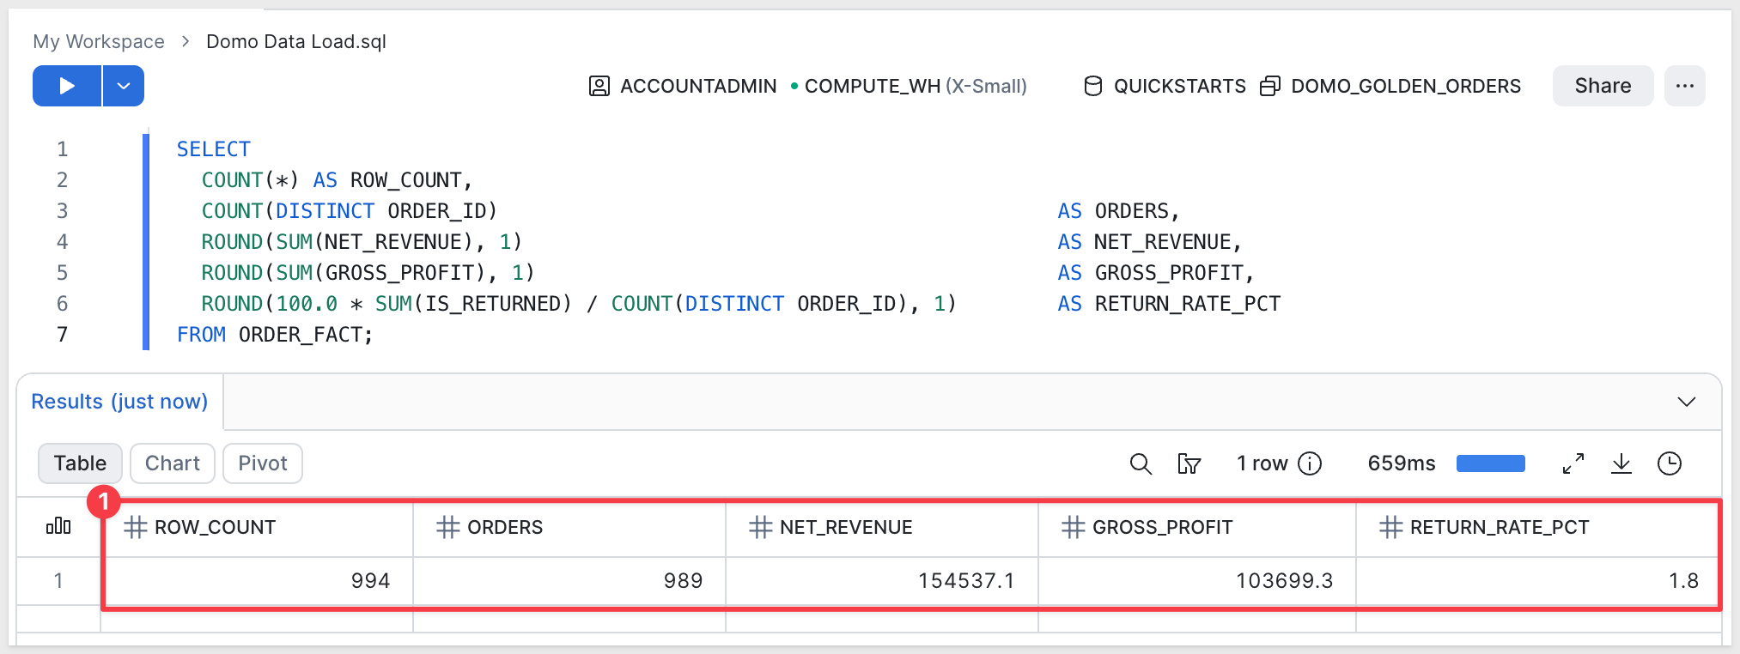Open query history clock icon

coord(1670,464)
